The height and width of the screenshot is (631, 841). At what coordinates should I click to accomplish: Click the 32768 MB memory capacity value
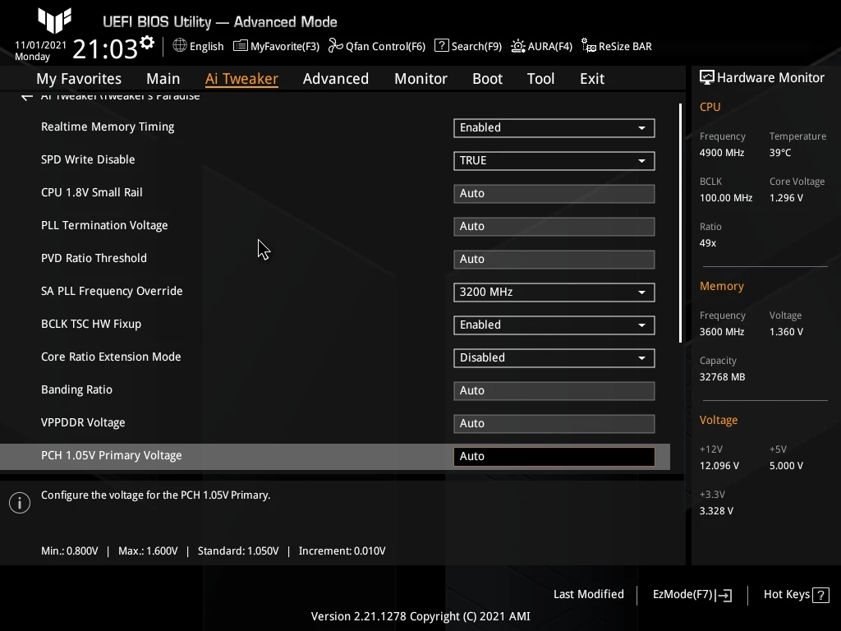[x=723, y=377]
